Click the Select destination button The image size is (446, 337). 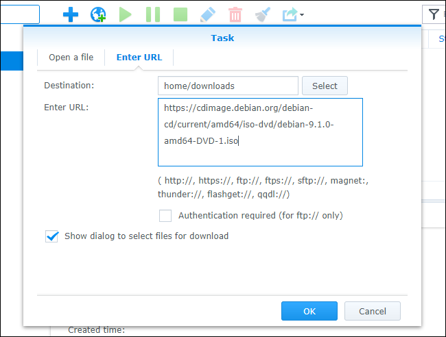325,86
